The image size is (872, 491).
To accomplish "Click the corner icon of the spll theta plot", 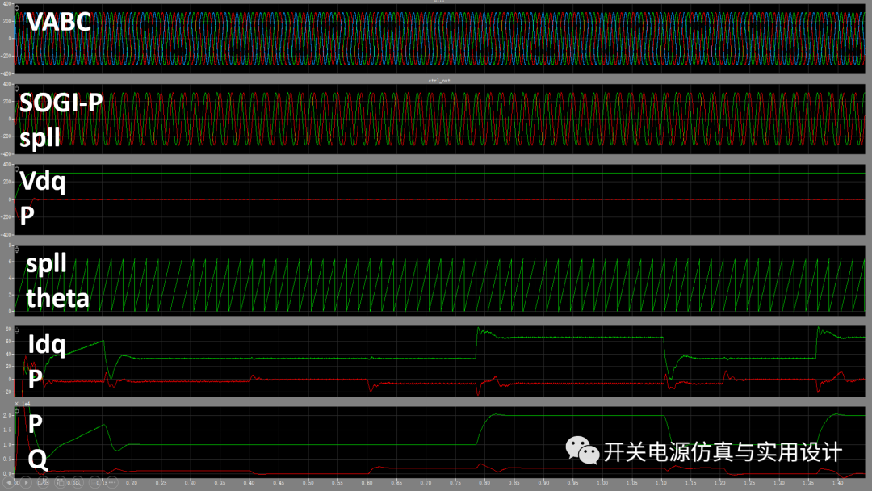I will 17,249.
